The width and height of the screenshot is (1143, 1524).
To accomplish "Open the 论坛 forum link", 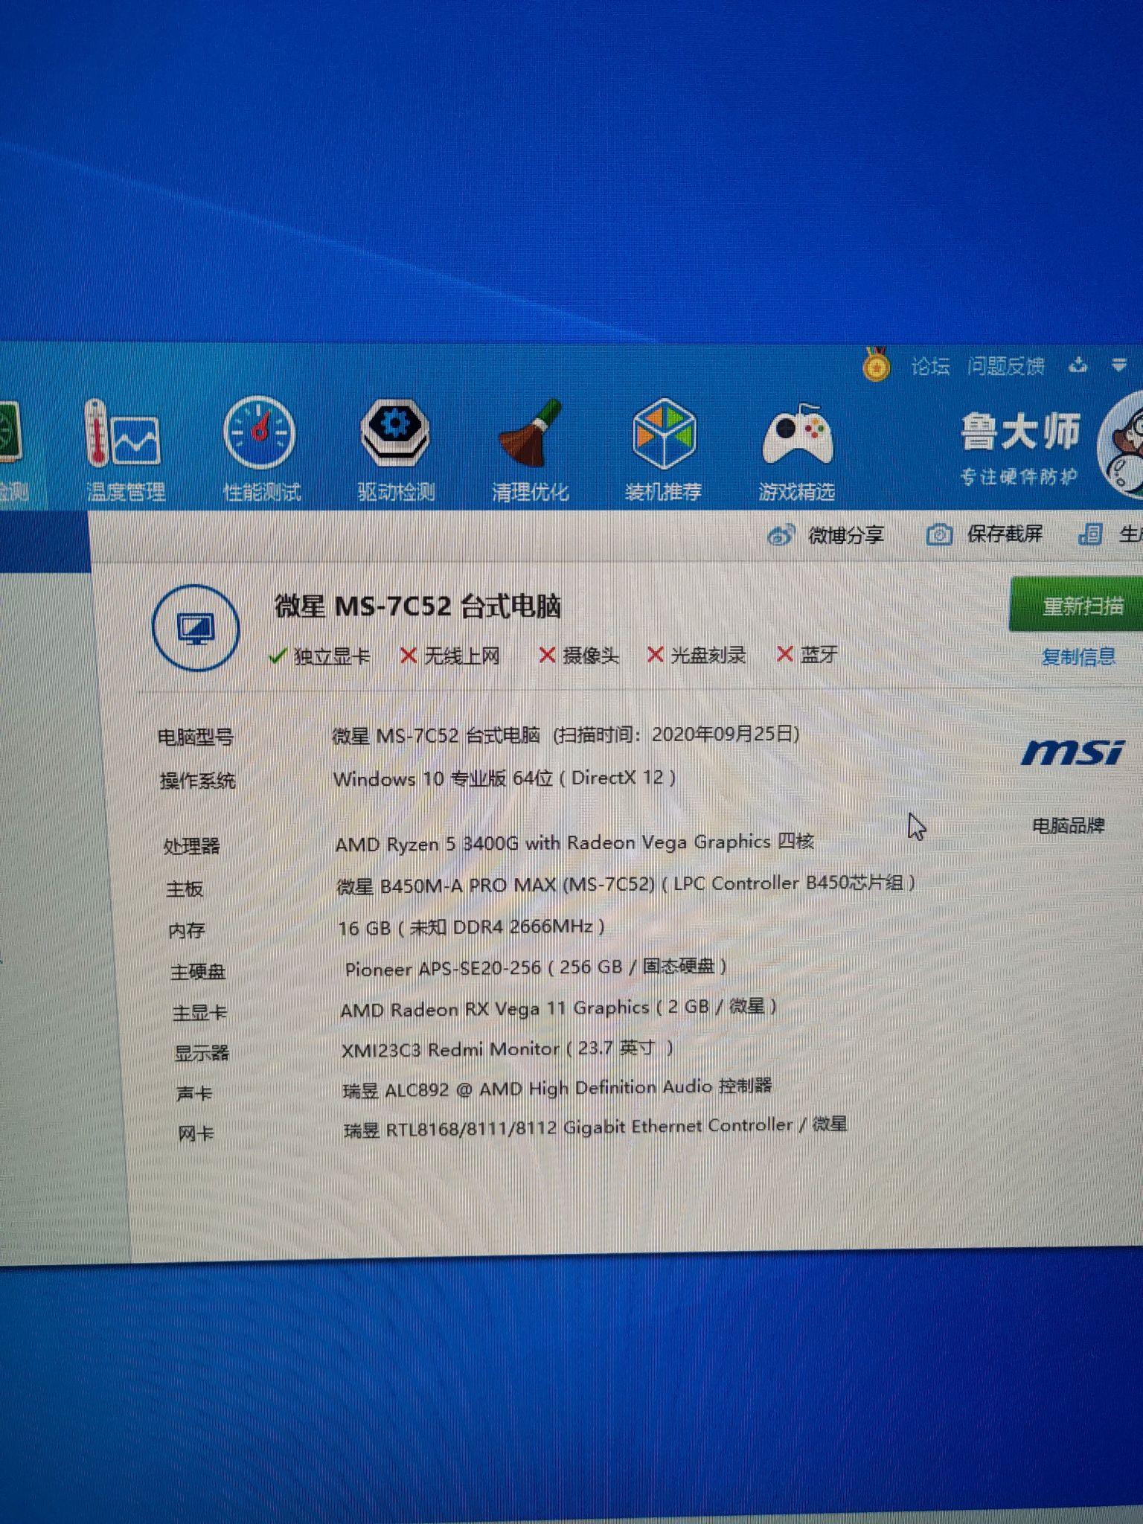I will point(930,366).
